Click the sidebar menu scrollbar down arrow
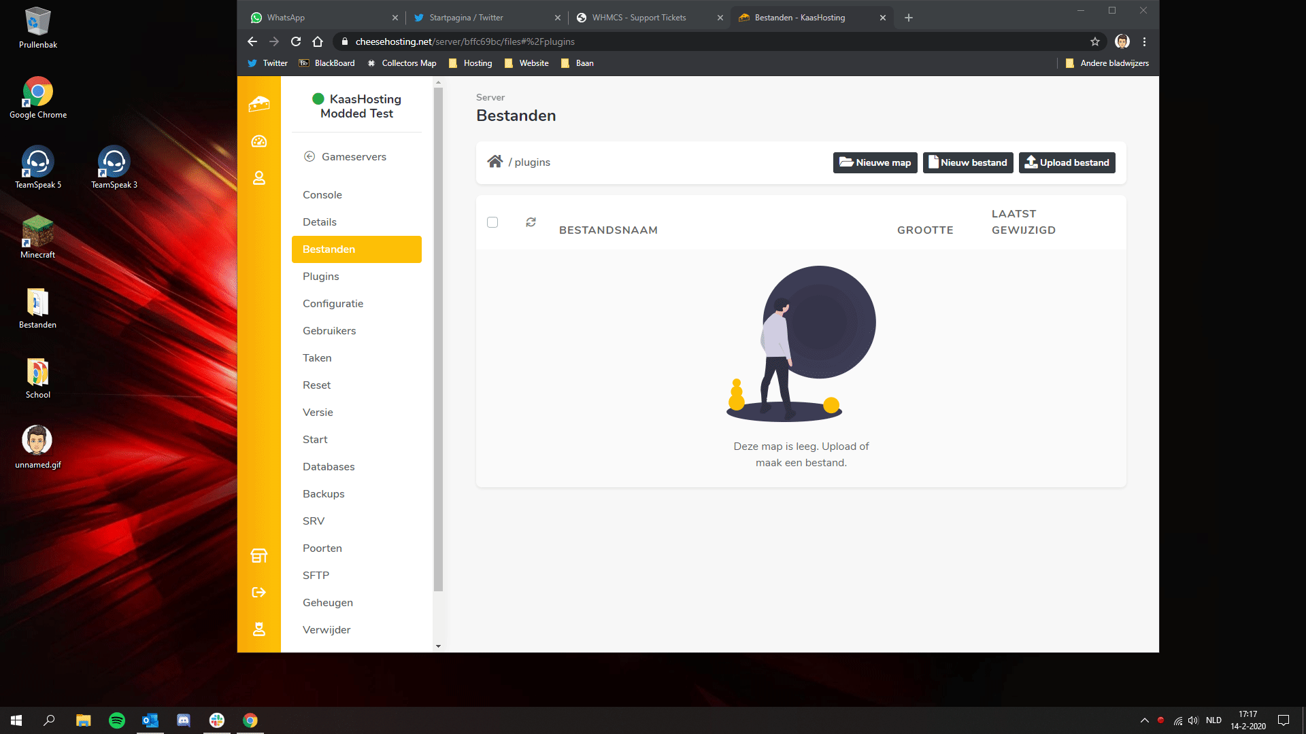The height and width of the screenshot is (734, 1306). [438, 646]
